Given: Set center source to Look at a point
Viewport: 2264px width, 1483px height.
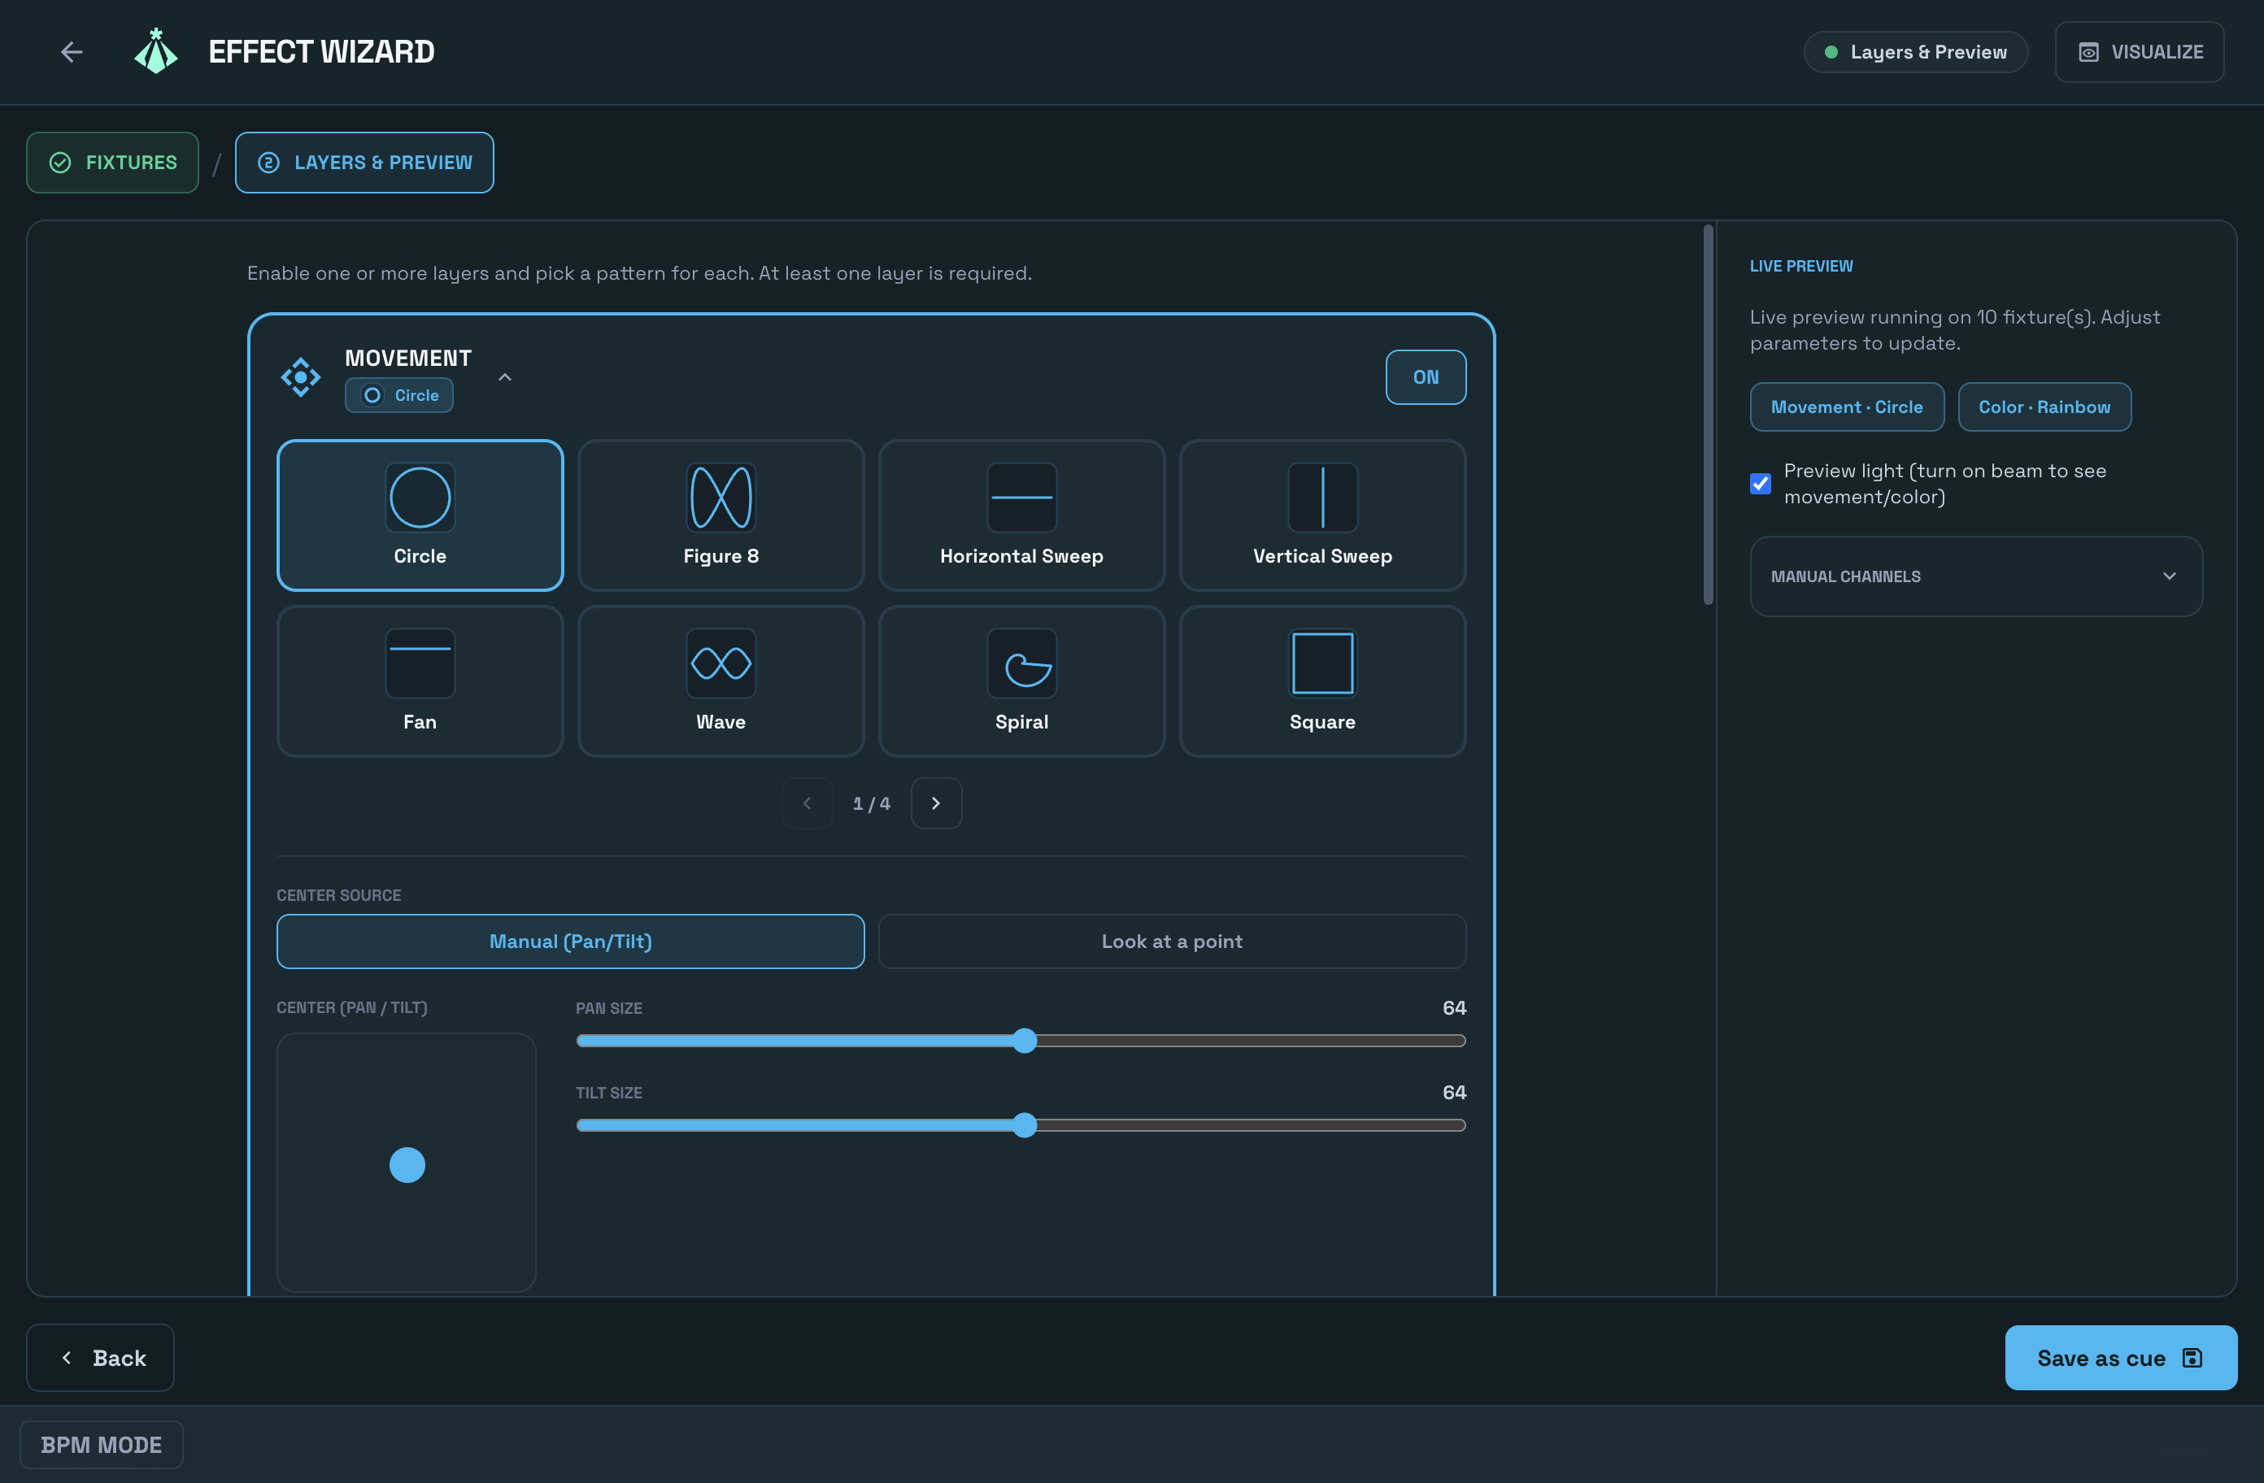Looking at the screenshot, I should 1172,942.
